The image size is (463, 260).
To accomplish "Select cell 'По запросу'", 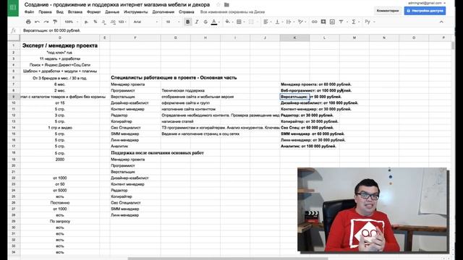I will [x=60, y=222].
